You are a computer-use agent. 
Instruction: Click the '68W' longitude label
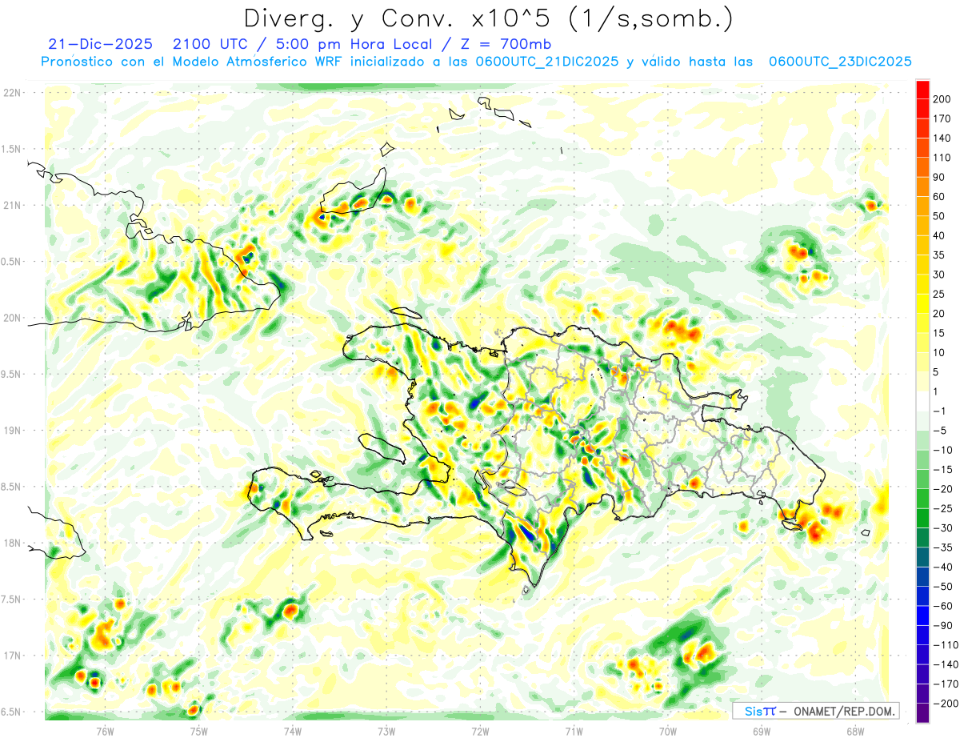854,730
